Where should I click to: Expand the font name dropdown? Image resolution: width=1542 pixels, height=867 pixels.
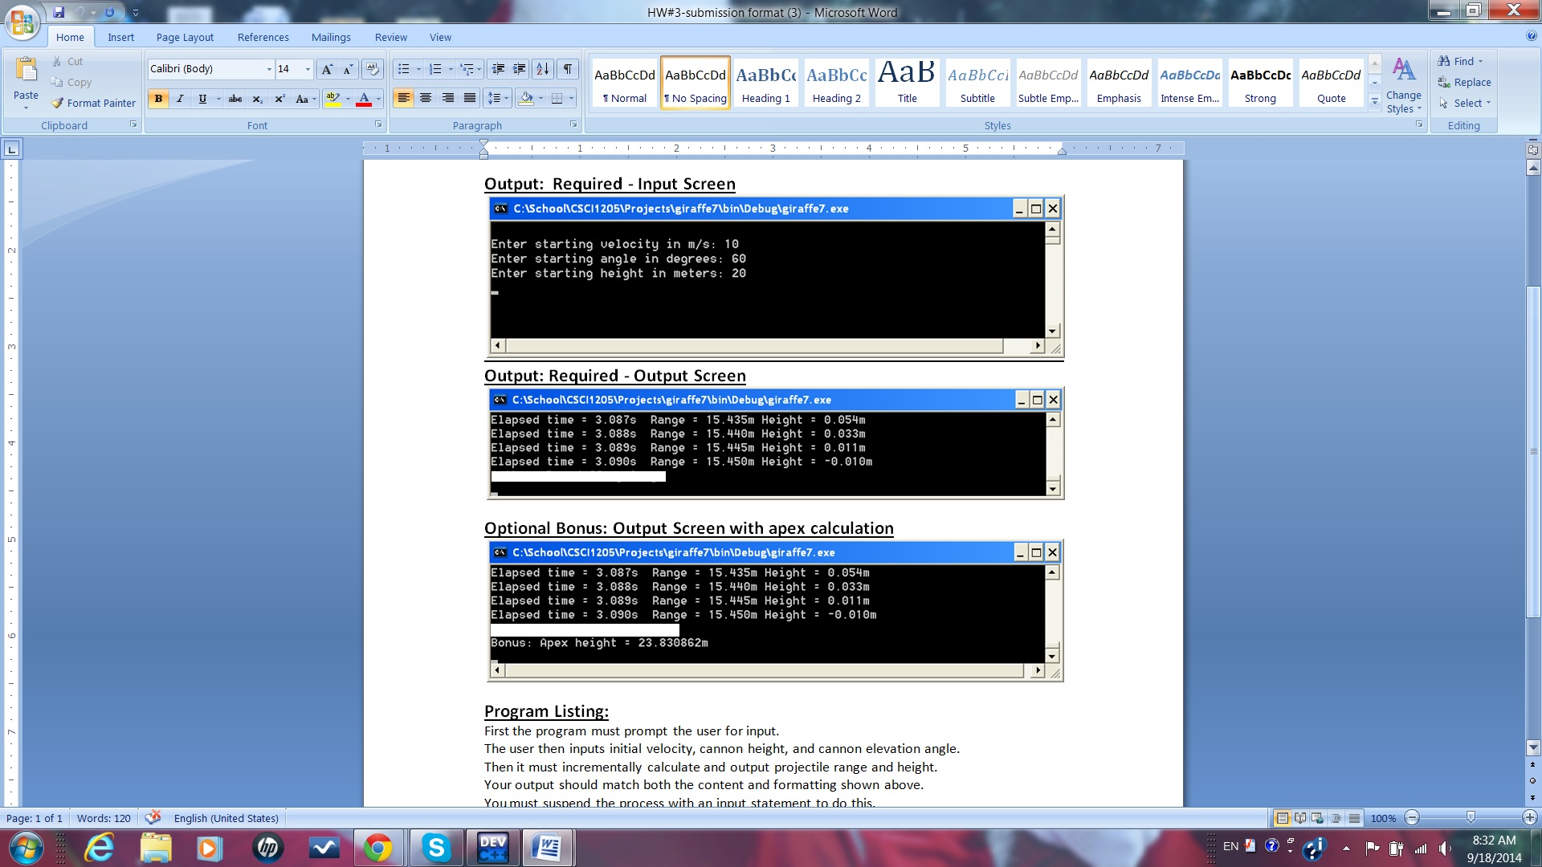pyautogui.click(x=269, y=69)
